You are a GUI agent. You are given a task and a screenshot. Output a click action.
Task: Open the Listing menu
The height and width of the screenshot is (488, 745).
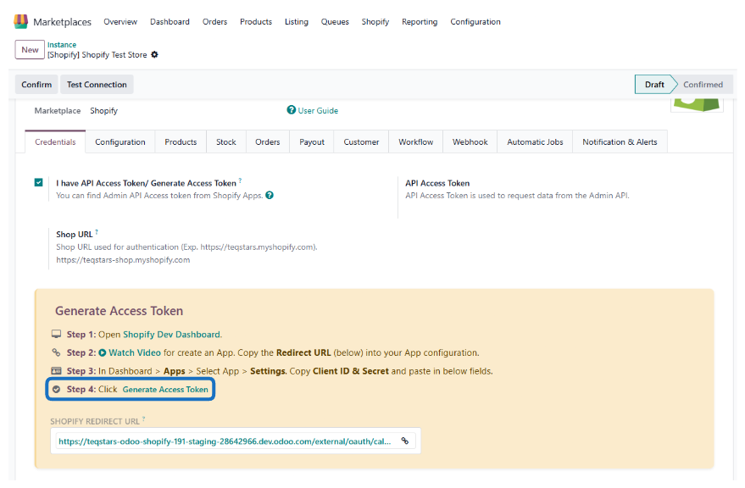[297, 21]
